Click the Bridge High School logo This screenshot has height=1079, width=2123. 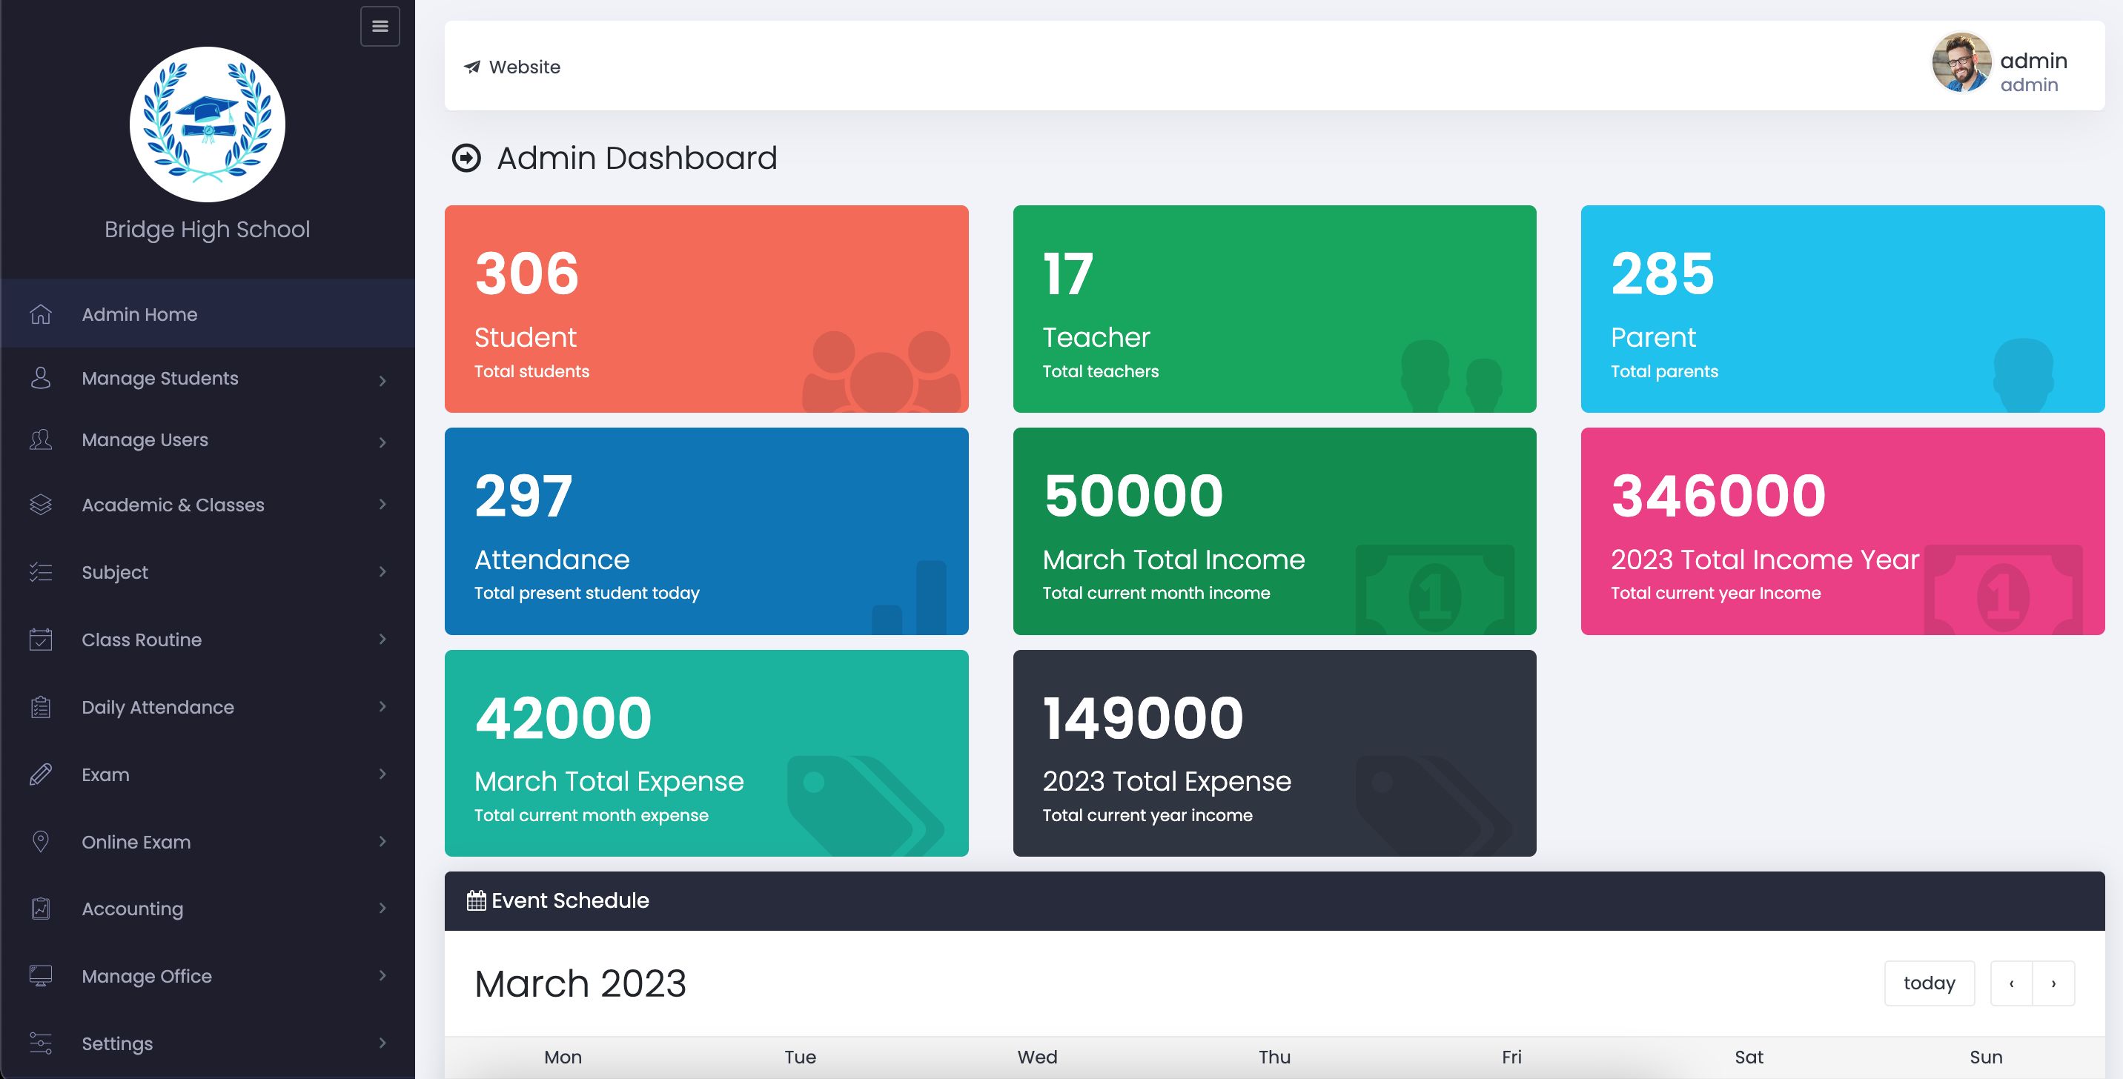tap(208, 124)
